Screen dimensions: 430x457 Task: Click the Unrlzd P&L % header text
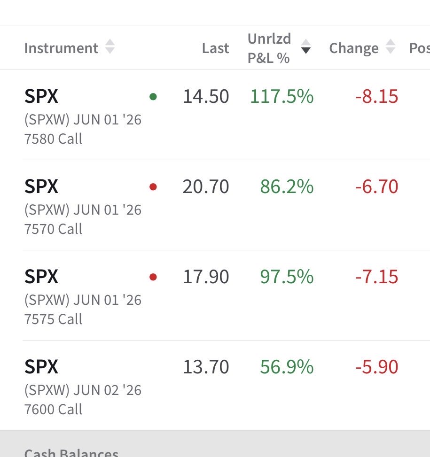point(269,48)
